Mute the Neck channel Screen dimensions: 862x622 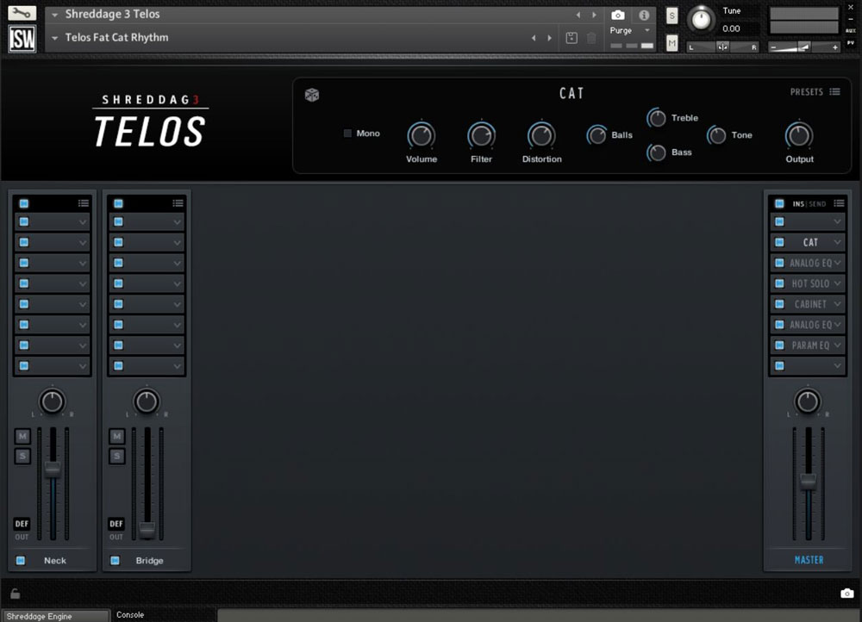pos(22,436)
